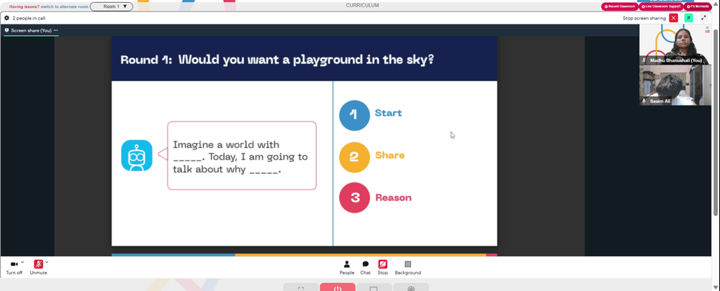Click the Share label on slide
The height and width of the screenshot is (291, 720).
[390, 155]
